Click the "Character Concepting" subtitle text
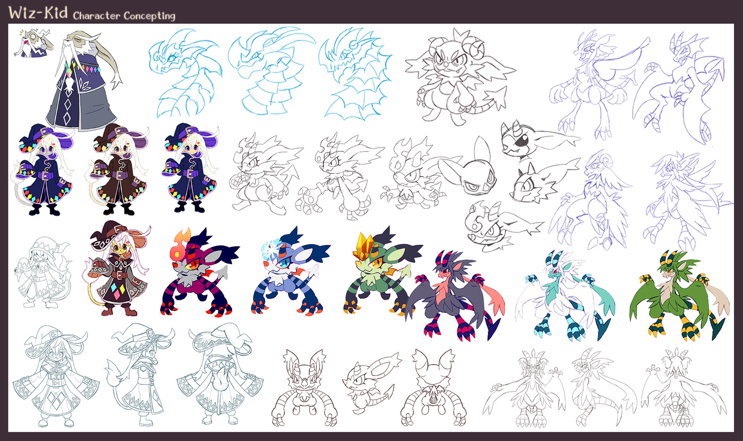743x441 pixels. click(x=124, y=16)
